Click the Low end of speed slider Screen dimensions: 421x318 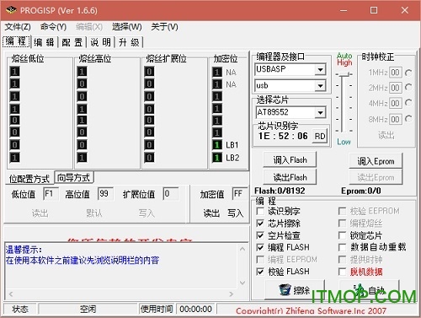pyautogui.click(x=344, y=142)
